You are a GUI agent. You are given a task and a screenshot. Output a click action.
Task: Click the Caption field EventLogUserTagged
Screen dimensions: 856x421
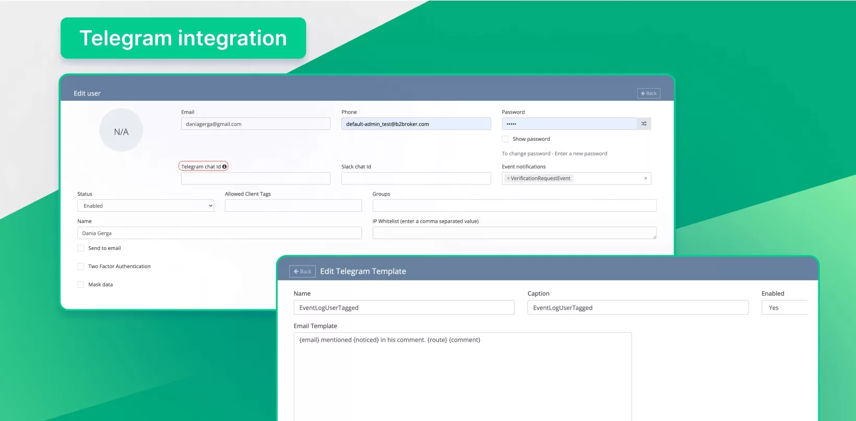(x=638, y=308)
